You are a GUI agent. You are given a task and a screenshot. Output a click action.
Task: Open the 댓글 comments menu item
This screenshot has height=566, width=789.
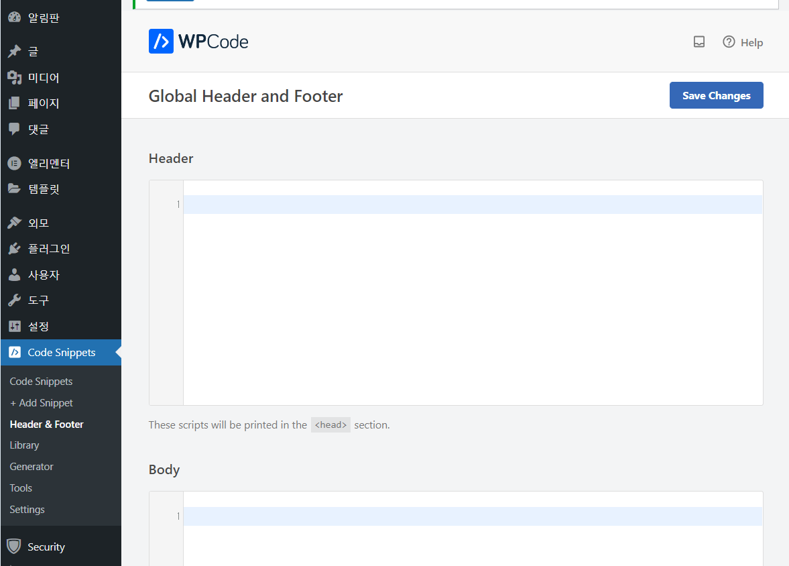[x=61, y=129]
